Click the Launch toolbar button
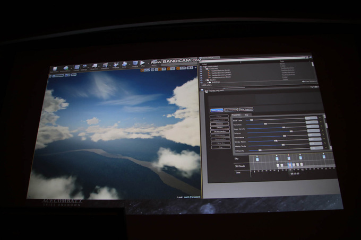This screenshot has width=361, height=240. pos(153,62)
